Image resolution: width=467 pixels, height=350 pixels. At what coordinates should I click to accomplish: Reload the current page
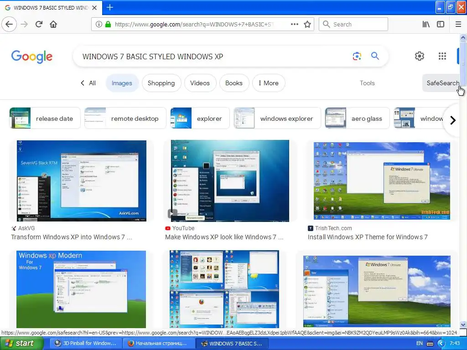pyautogui.click(x=39, y=24)
